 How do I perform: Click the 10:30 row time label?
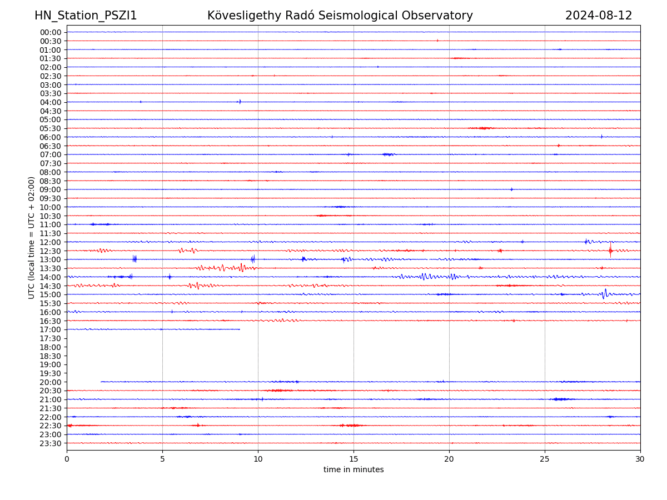click(51, 216)
